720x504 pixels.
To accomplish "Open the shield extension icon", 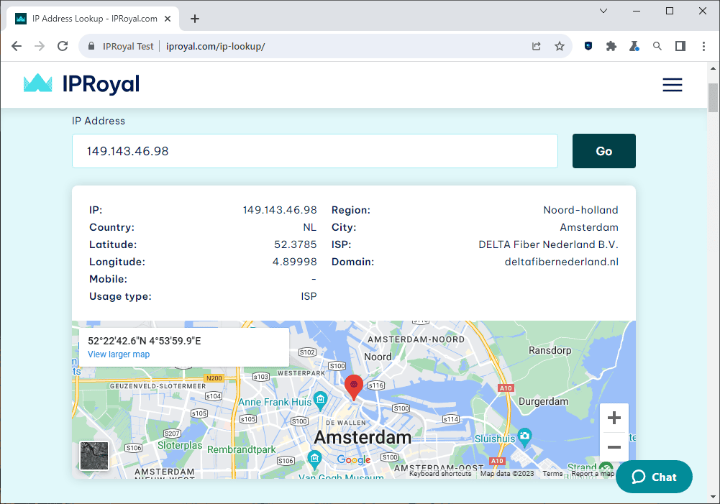I will (x=588, y=46).
